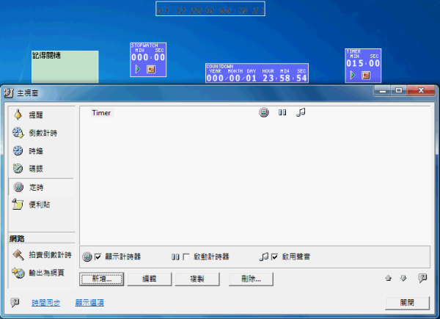Maximize the 主視窗 window

pyautogui.click(x=399, y=91)
